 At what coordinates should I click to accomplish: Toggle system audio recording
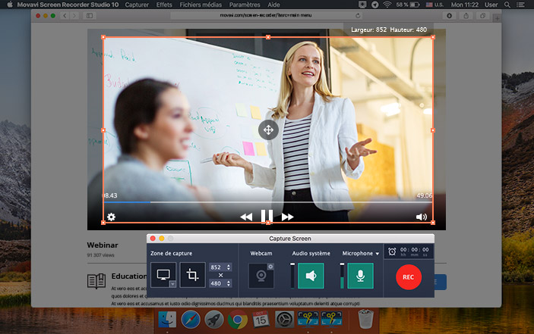310,276
